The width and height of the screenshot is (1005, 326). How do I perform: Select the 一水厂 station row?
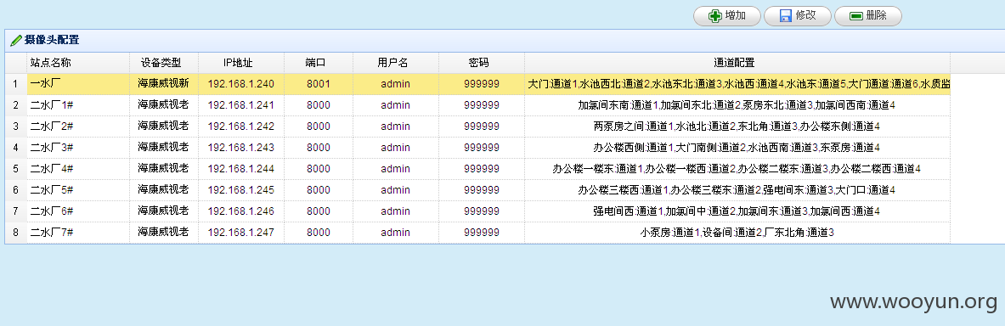coord(477,84)
